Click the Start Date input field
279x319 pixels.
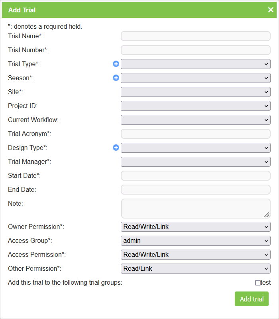tap(195, 175)
